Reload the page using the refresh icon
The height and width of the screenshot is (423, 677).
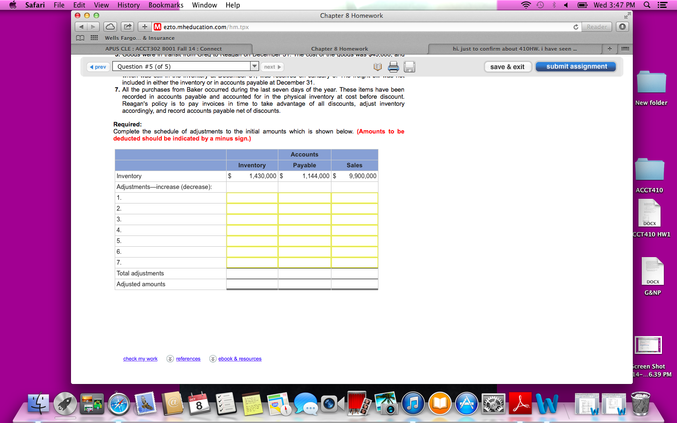tap(576, 27)
